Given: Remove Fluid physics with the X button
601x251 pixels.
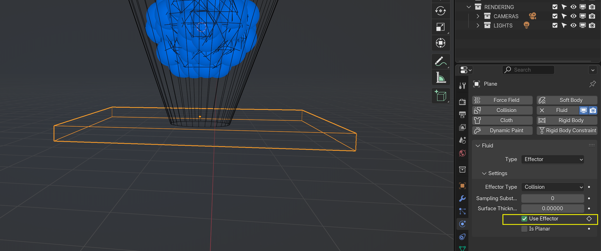Looking at the screenshot, I should 542,111.
